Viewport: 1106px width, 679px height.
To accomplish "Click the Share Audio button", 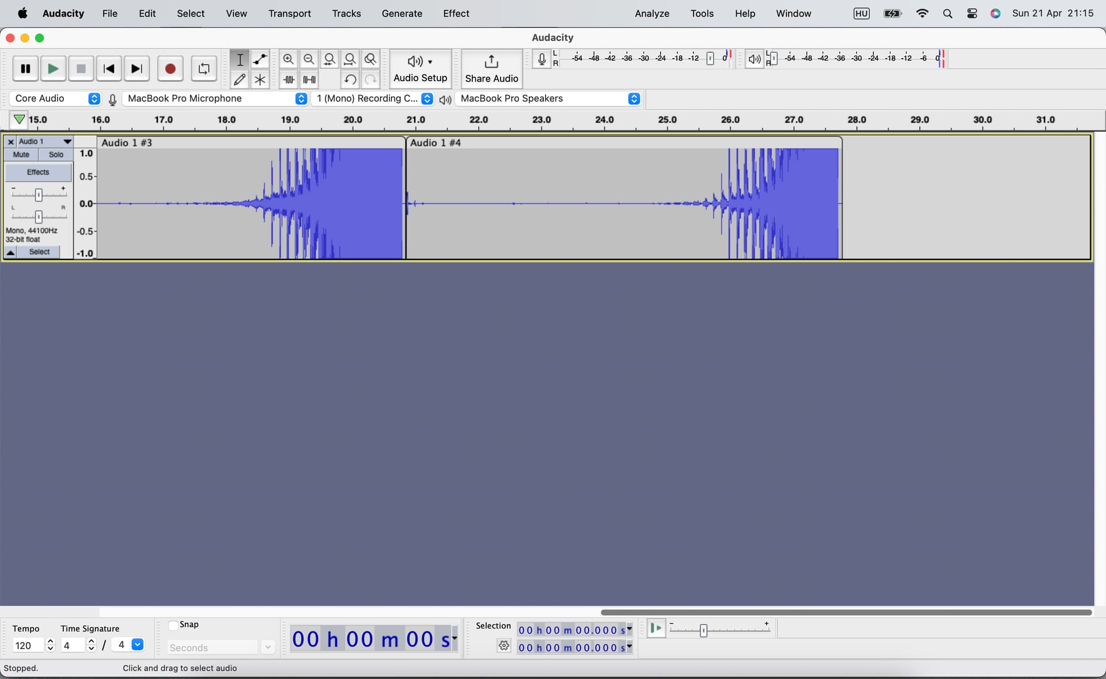I will point(491,68).
